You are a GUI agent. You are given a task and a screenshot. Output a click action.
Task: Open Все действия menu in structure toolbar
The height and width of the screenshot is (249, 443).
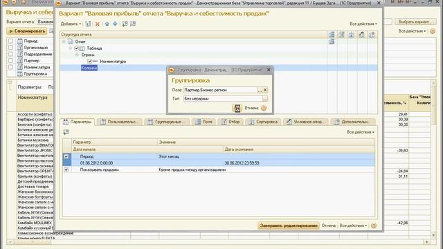(363, 24)
